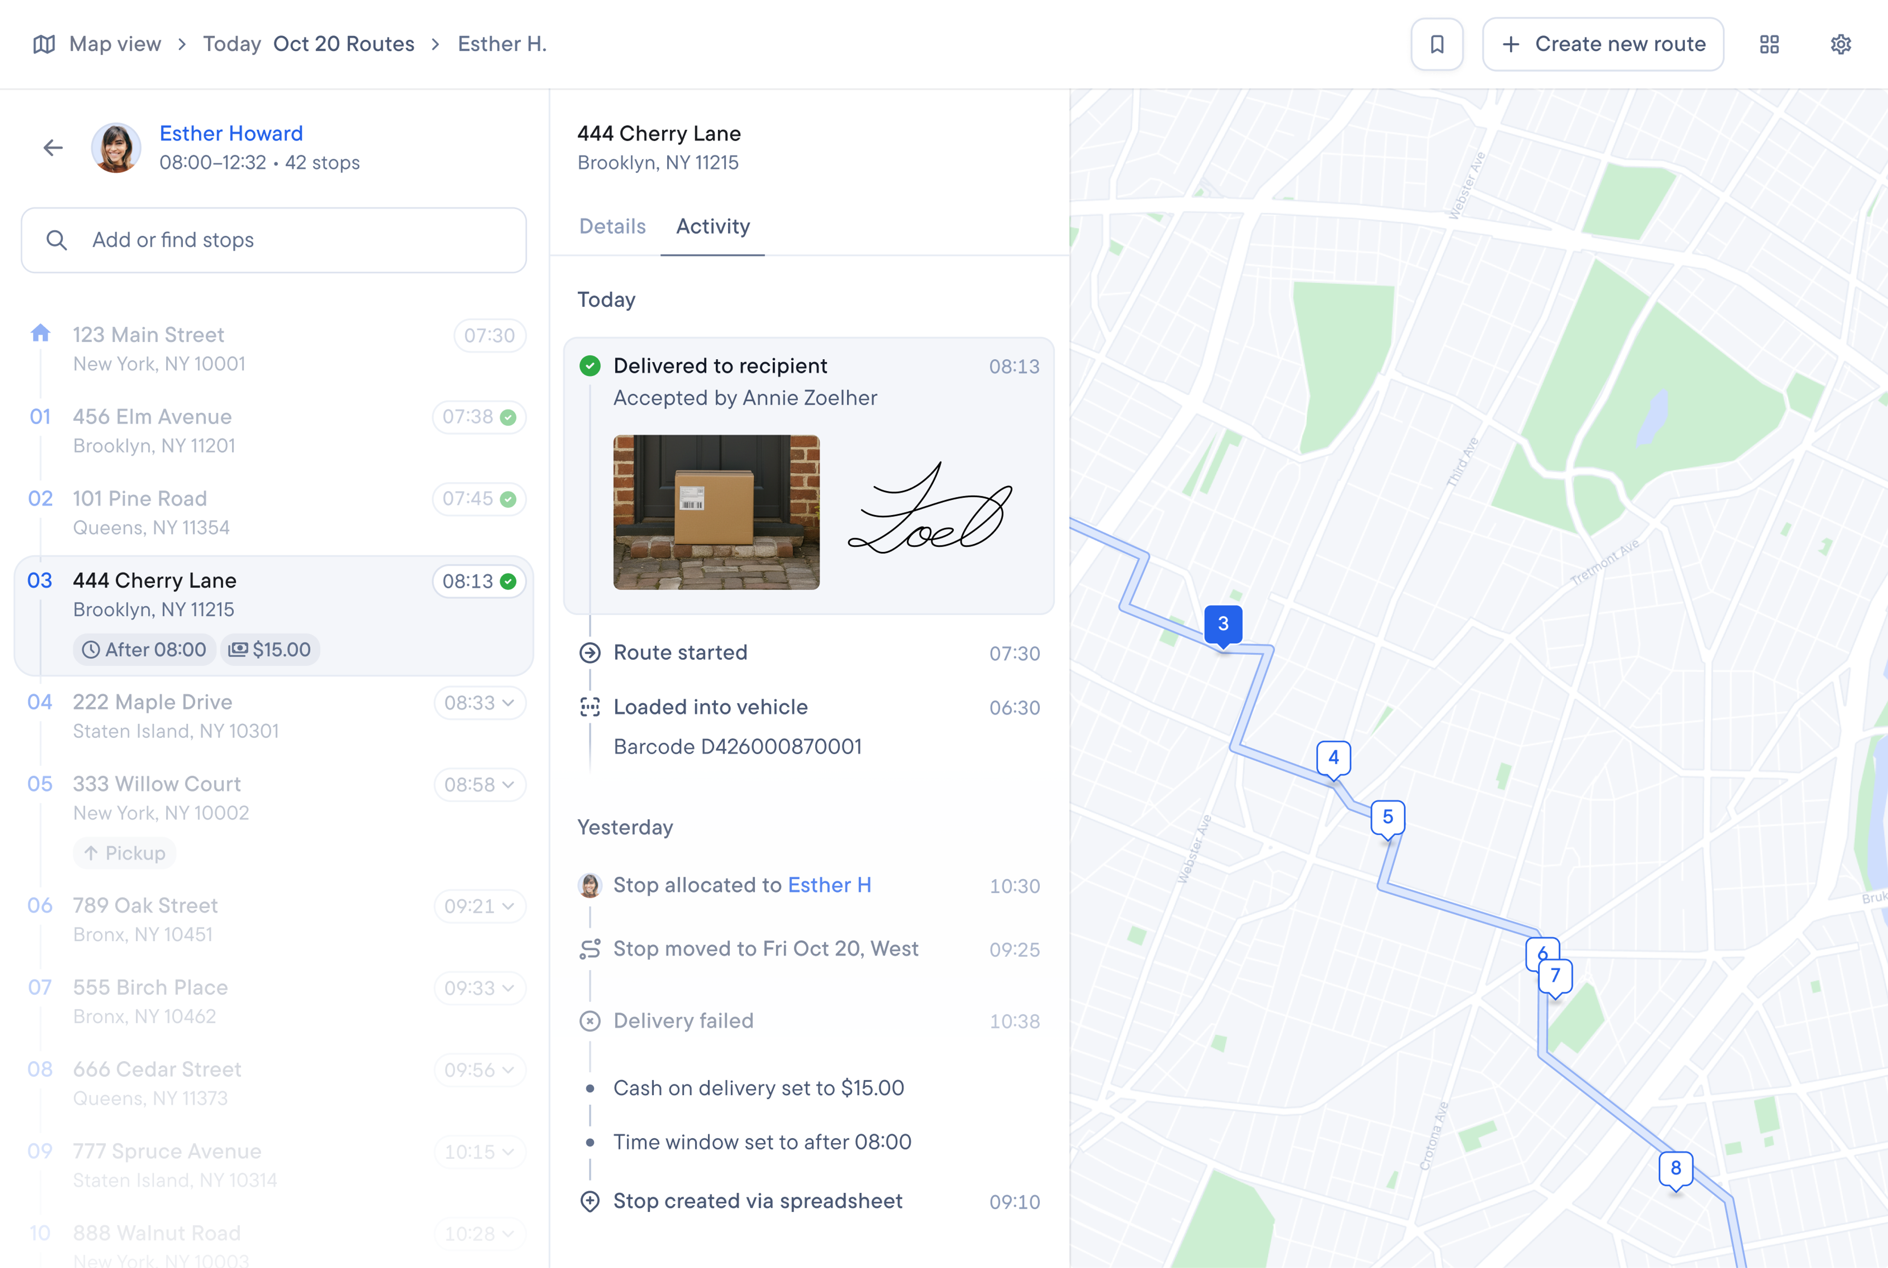1888x1268 pixels.
Task: Select stop 08 666 Cedar Street
Action: 274,1084
